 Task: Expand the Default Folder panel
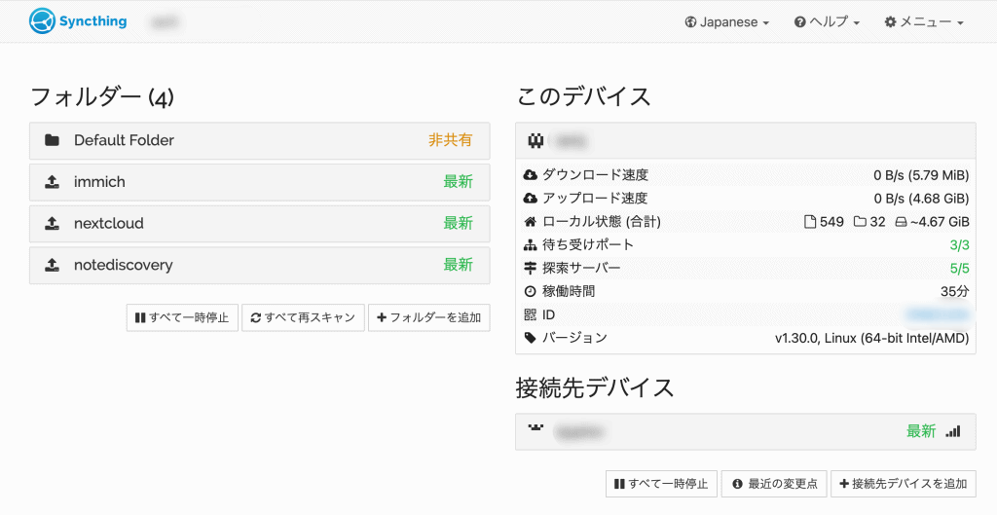[259, 140]
